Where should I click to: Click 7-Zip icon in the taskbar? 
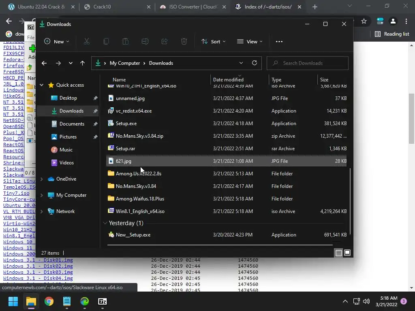(103, 301)
